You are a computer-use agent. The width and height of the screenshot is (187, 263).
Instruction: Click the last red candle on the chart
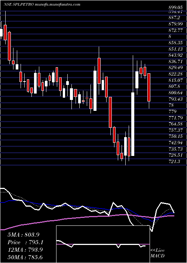point(149,87)
